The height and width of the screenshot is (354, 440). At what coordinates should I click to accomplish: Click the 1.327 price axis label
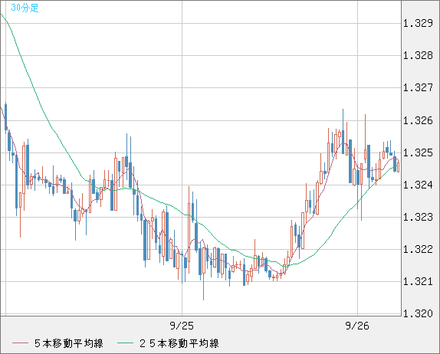point(418,87)
